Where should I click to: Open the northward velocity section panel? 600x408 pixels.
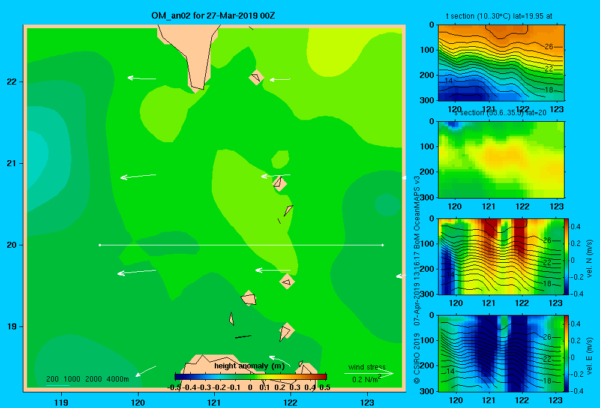click(x=501, y=256)
